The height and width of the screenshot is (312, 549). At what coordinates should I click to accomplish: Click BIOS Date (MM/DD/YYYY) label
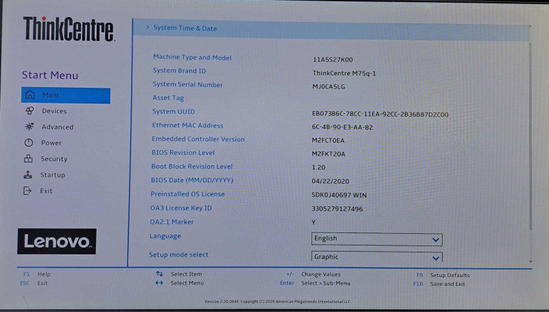[192, 180]
